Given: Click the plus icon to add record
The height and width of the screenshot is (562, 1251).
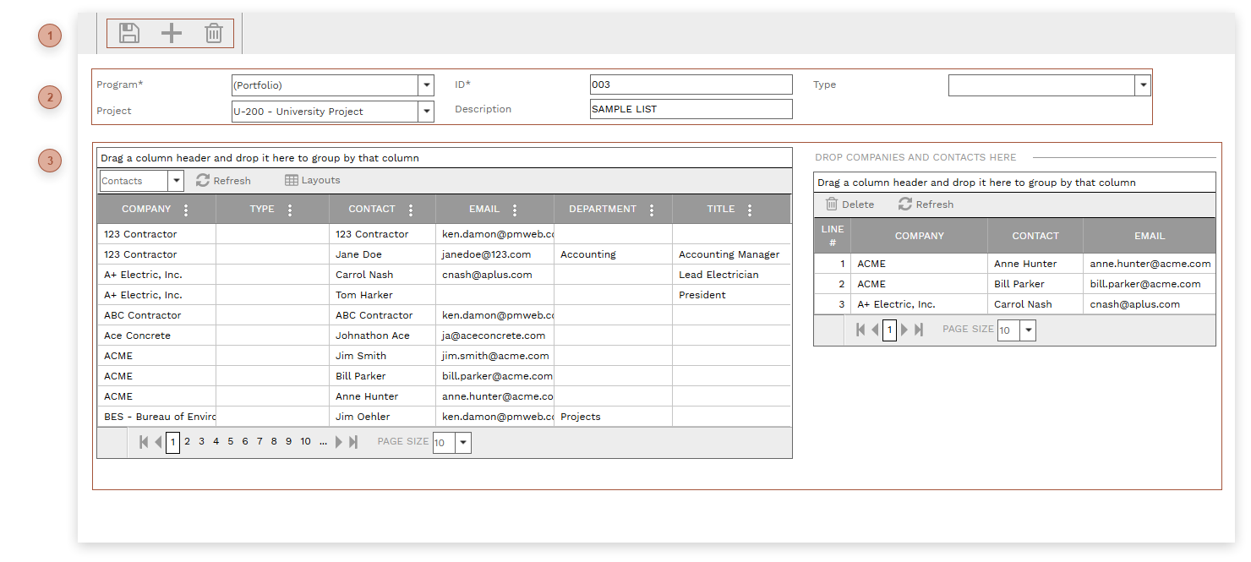Looking at the screenshot, I should (172, 33).
